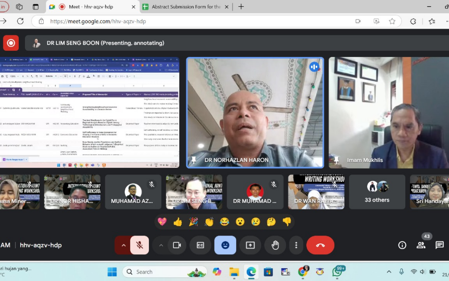Viewport: 449px width, 281px height.
Task: Open audio settings arrow beside microphone
Action: click(123, 245)
